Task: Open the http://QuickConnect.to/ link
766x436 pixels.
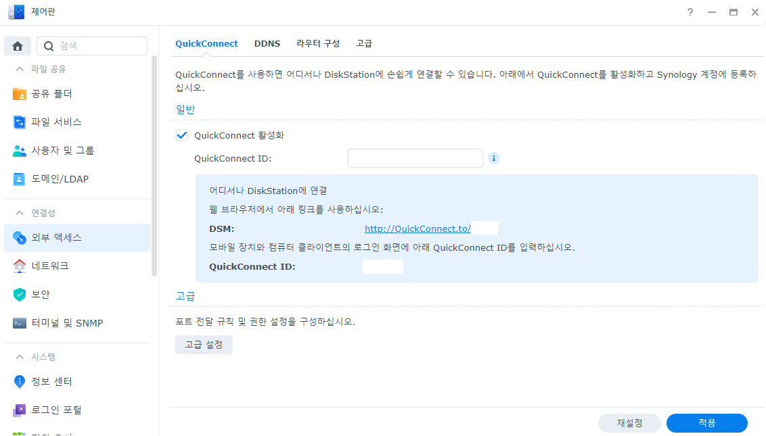Action: pos(418,228)
